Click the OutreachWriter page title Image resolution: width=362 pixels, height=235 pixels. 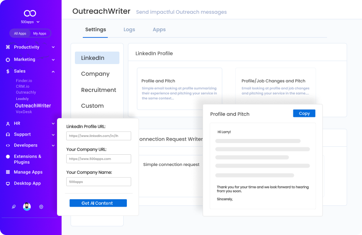pos(102,11)
